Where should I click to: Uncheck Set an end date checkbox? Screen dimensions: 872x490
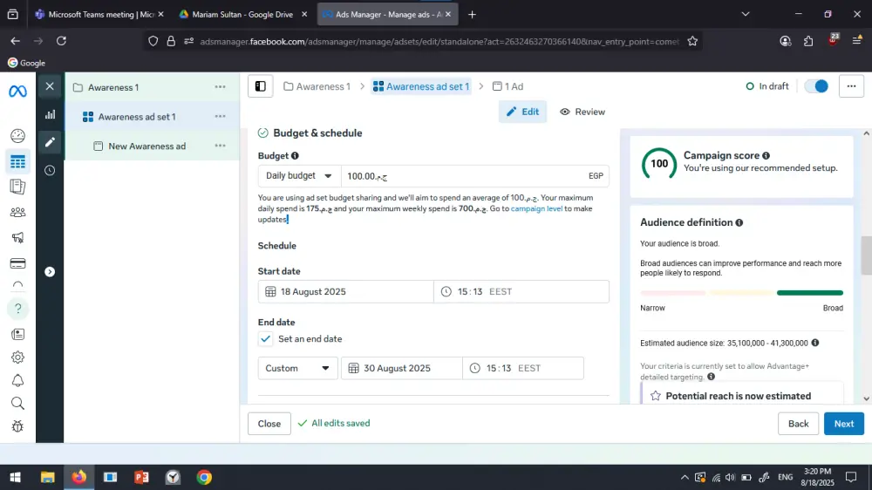pyautogui.click(x=265, y=338)
